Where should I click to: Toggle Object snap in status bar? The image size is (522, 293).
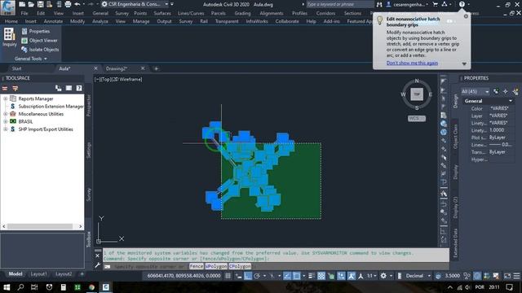[x=297, y=276]
